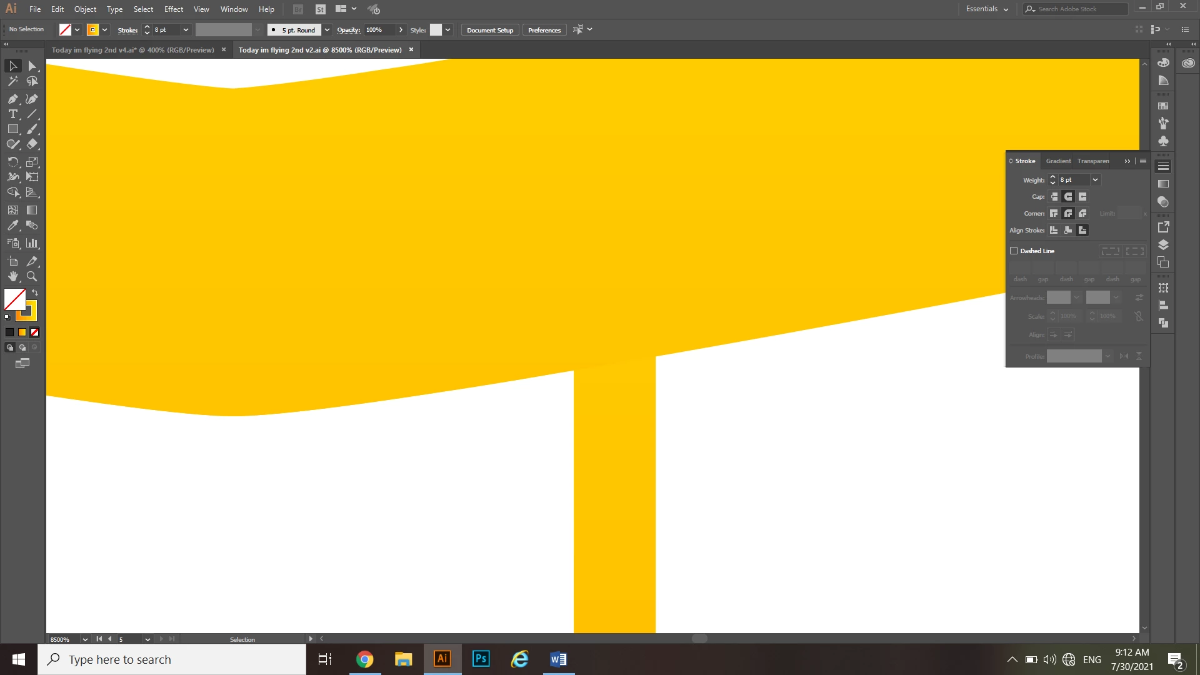Open the Effect menu
This screenshot has height=675, width=1200.
click(173, 9)
